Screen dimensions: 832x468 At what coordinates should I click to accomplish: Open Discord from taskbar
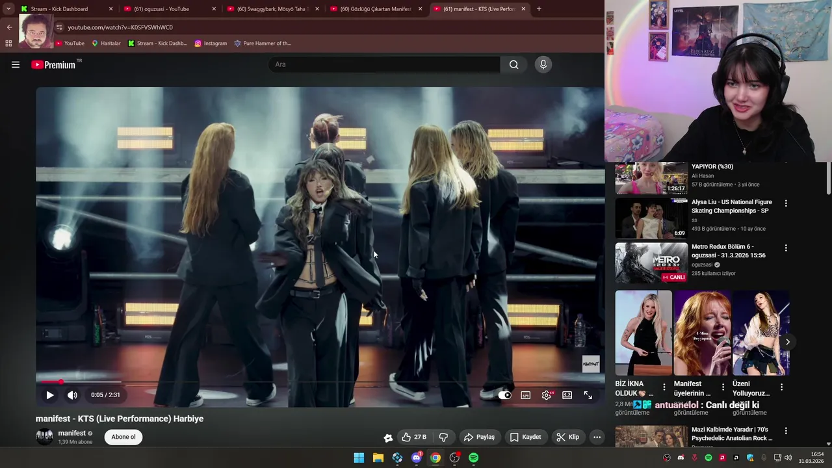coord(417,458)
